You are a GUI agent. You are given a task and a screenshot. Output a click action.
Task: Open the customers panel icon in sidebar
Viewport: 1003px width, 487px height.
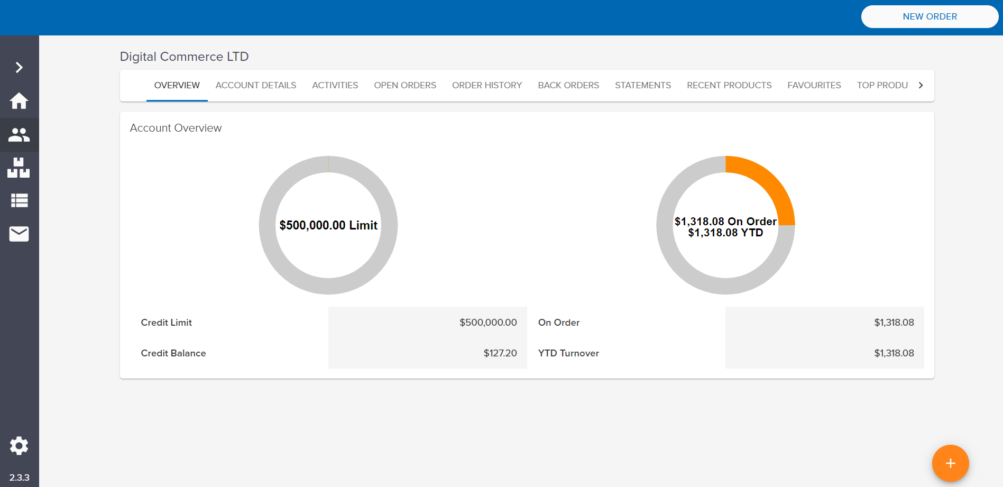pos(19,135)
